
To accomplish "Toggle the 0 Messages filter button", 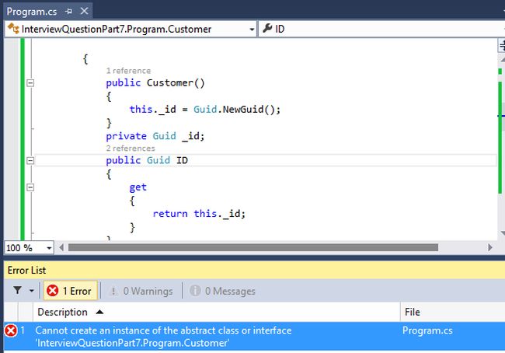I will (222, 291).
